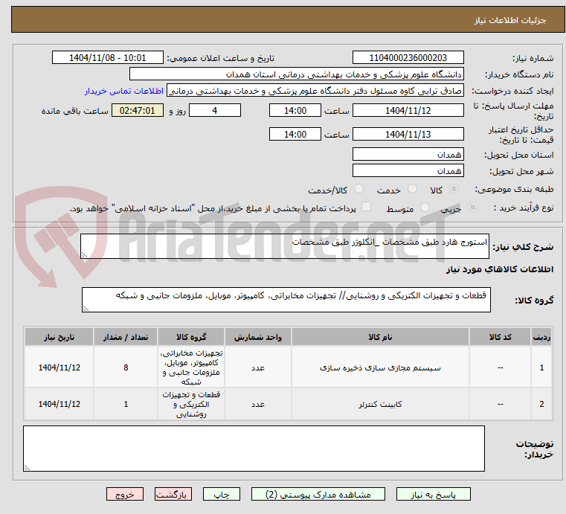566x514 pixels.
Task: Click the need date of کابینت کنترلر row
Action: point(60,404)
